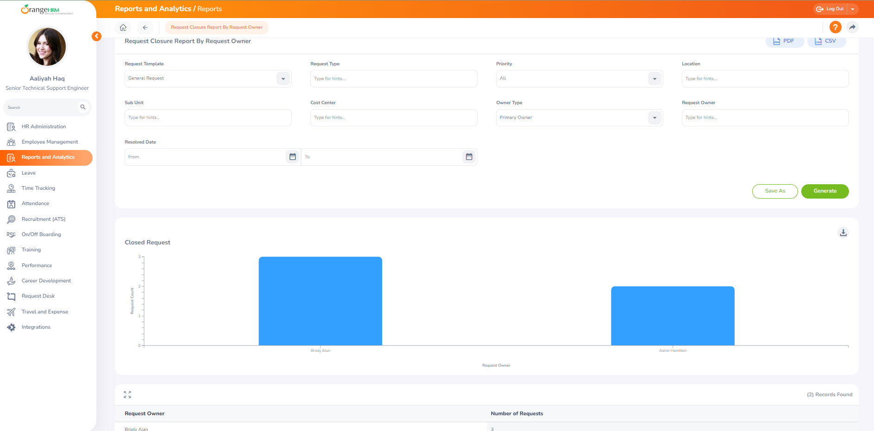Open the Log Out dropdown arrow
The height and width of the screenshot is (431, 874).
pyautogui.click(x=853, y=9)
